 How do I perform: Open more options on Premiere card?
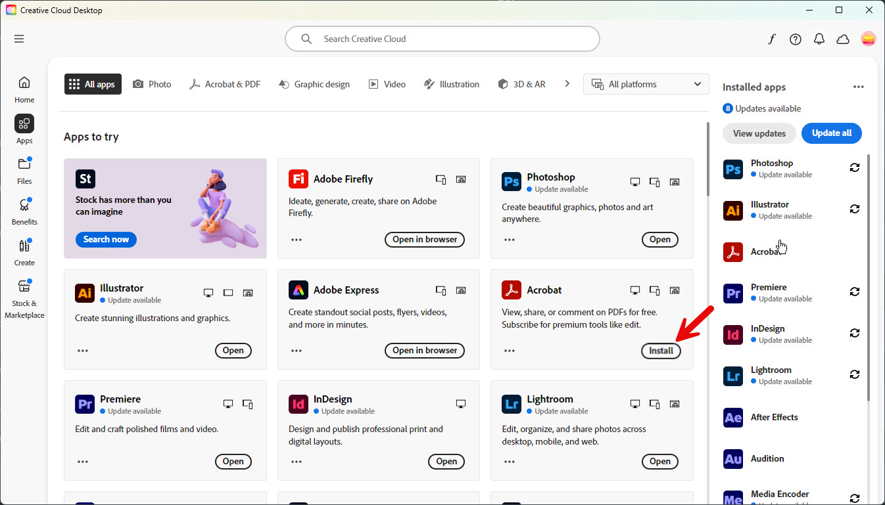pos(83,462)
